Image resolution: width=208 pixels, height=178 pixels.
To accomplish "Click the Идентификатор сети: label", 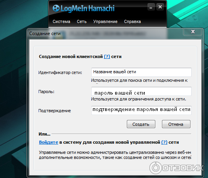I will (x=60, y=72).
